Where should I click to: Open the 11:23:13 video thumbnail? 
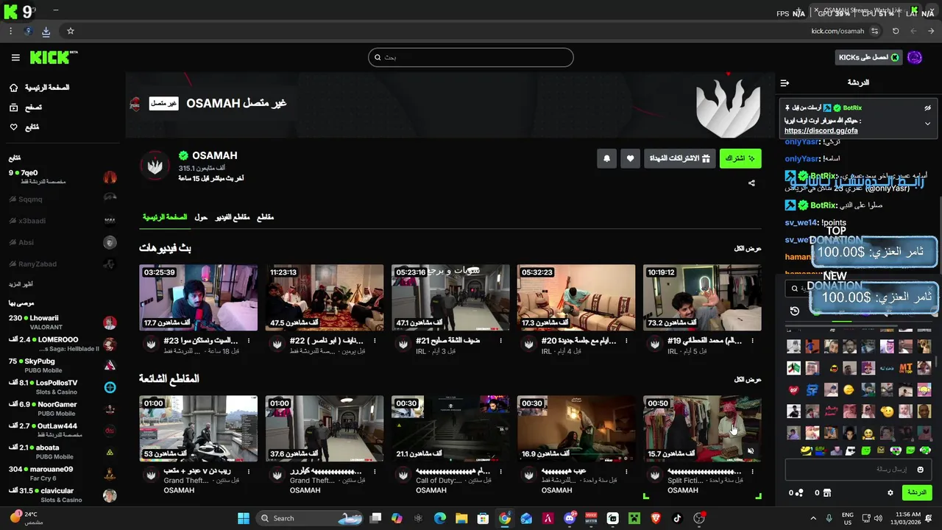(325, 297)
